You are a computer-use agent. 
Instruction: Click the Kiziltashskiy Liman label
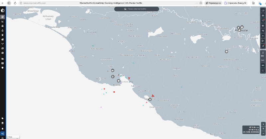pyautogui.click(x=48, y=18)
